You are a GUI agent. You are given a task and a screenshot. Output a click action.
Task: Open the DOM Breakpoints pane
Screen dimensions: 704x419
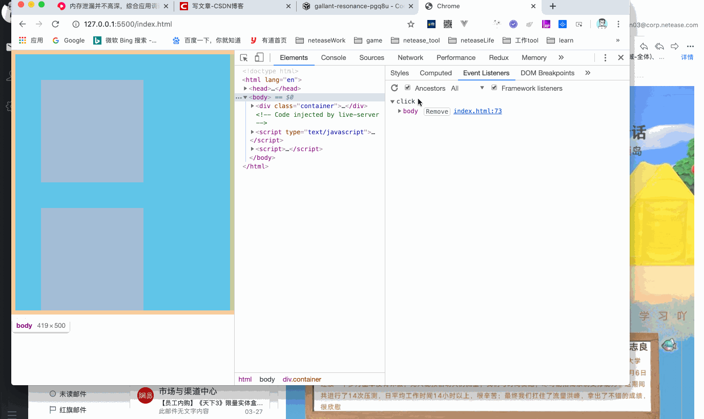(547, 73)
